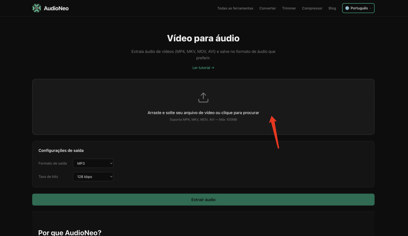Image resolution: width=408 pixels, height=236 pixels.
Task: Click the chevron of the 128 kbps select
Action: pos(111,177)
